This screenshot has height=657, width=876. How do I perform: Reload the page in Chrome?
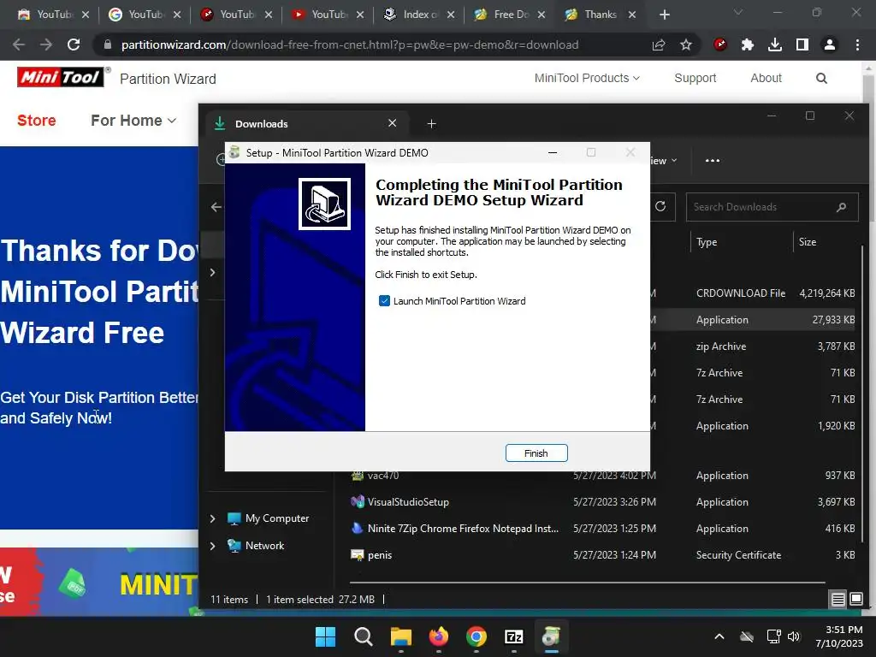click(74, 44)
